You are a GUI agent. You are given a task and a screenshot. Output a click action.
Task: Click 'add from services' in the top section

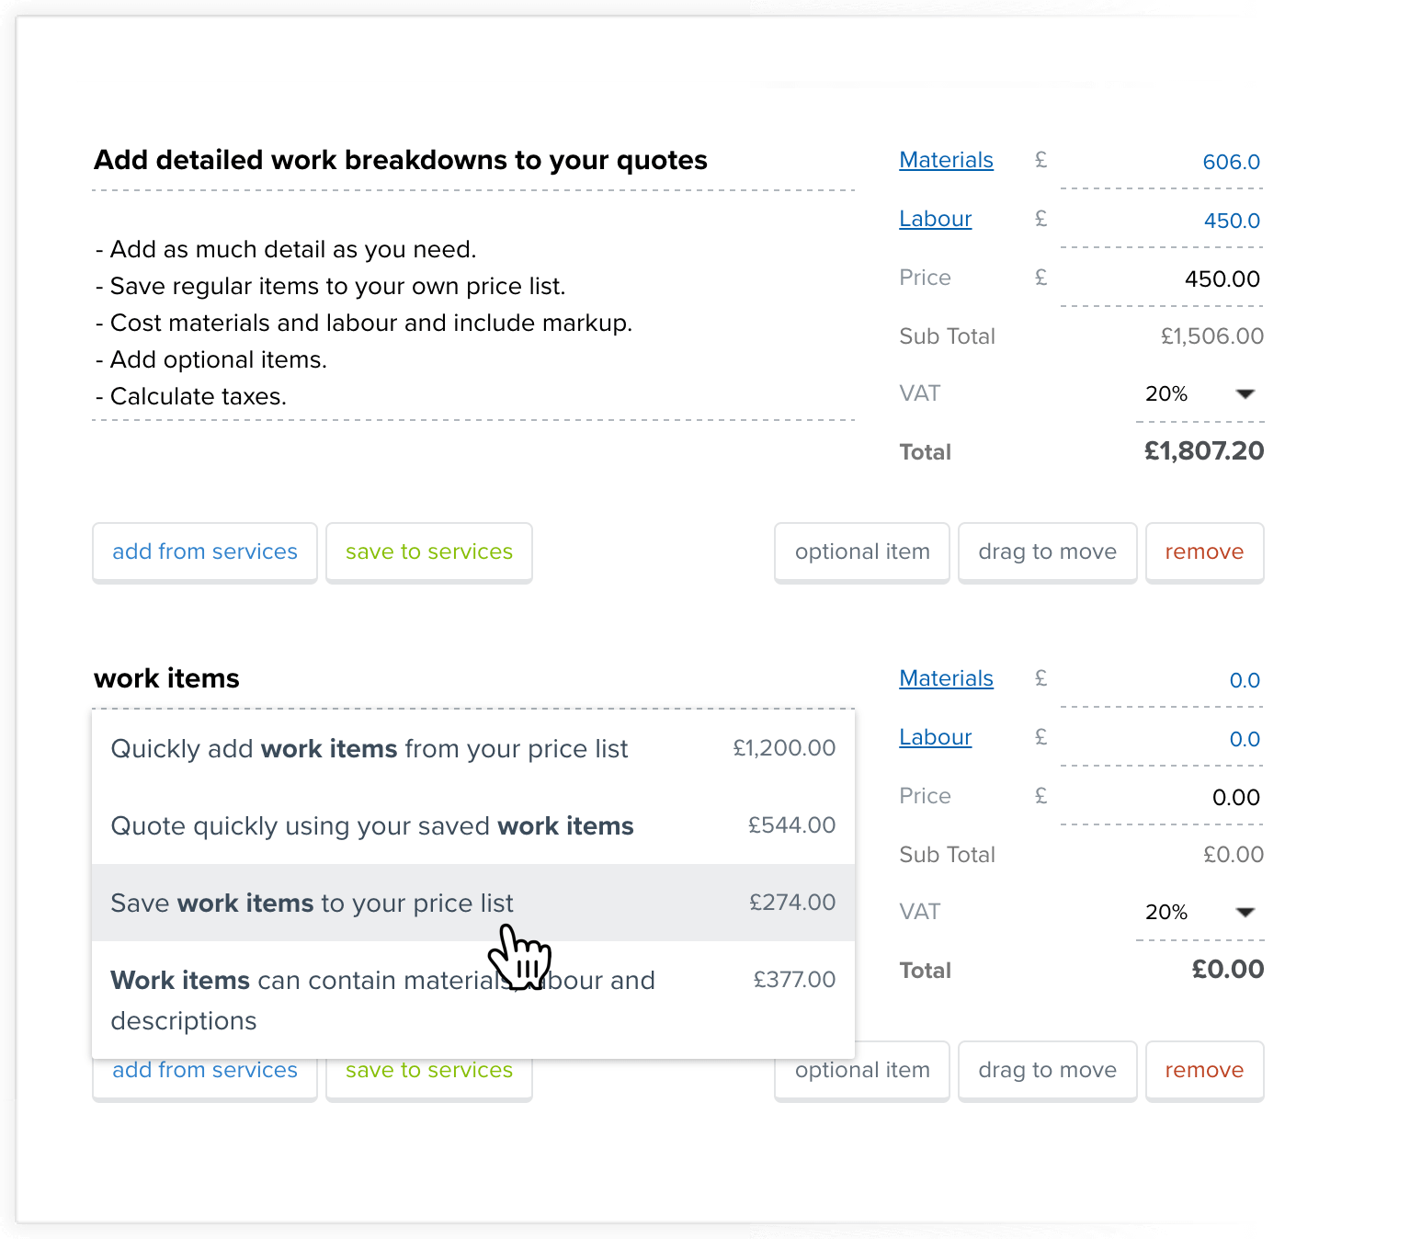click(x=204, y=551)
